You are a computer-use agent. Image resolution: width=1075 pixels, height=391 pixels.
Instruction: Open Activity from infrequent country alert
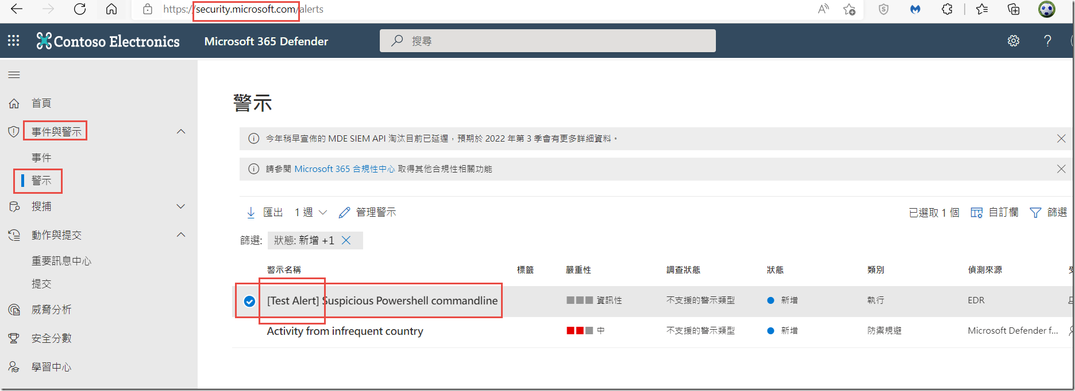(x=345, y=331)
